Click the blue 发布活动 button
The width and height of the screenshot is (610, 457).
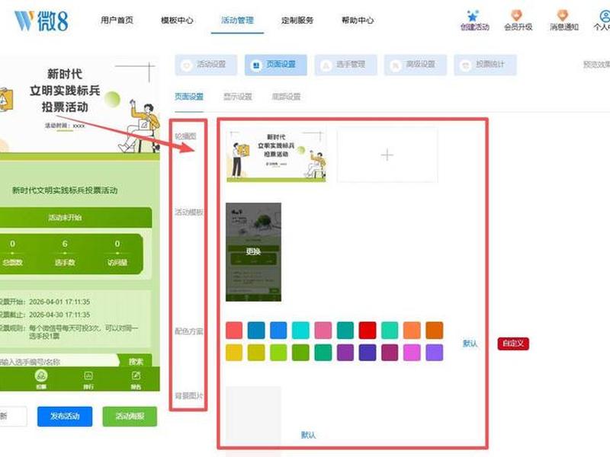point(65,416)
